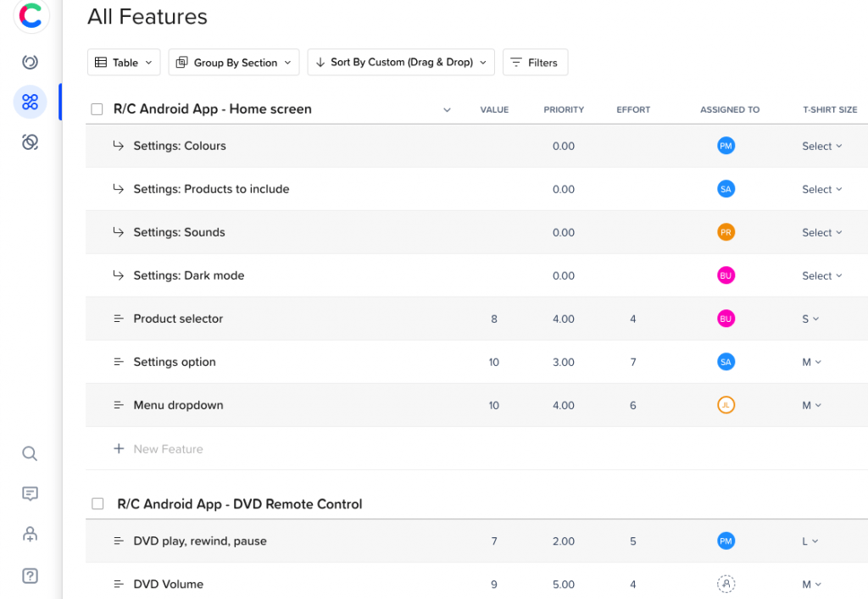Image resolution: width=868 pixels, height=599 pixels.
Task: Open the craft.io logo home
Action: [31, 15]
